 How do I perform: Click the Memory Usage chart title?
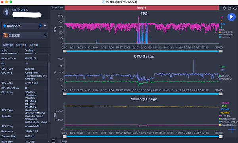[144, 99]
